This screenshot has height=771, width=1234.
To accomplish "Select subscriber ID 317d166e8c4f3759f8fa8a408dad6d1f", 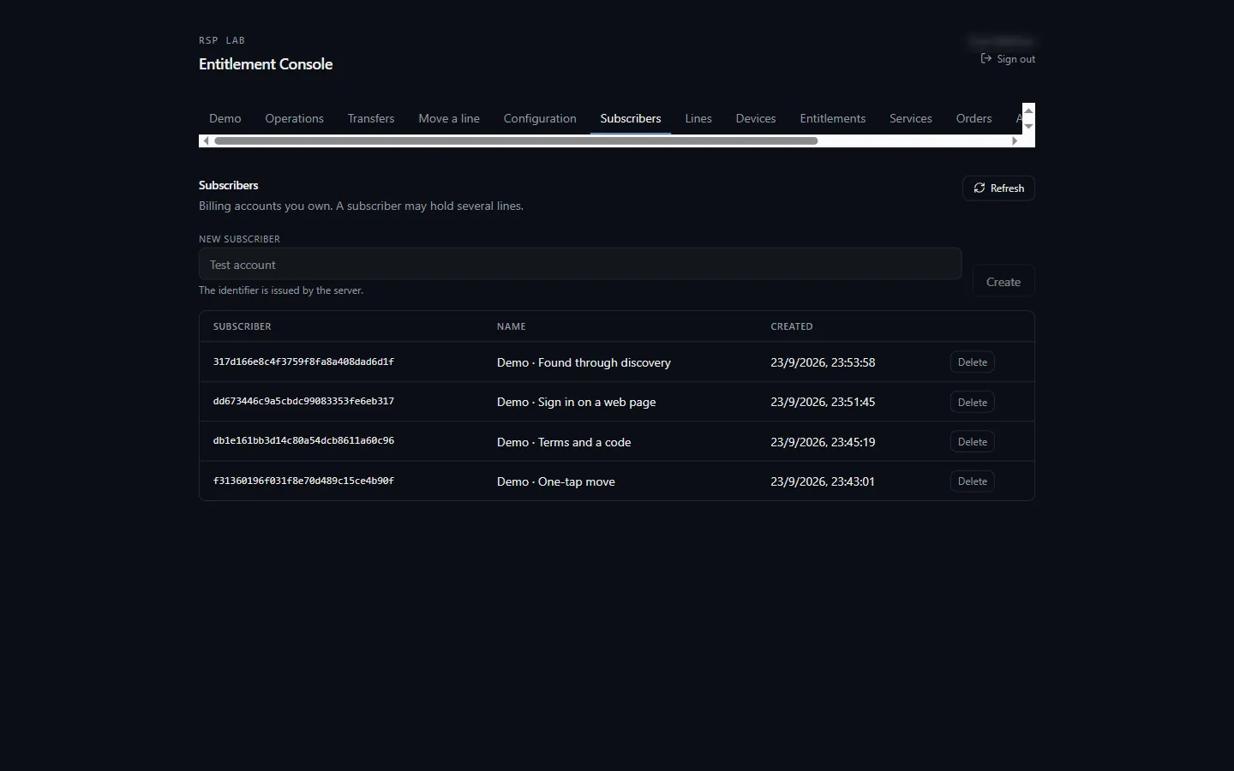I will pos(303,362).
